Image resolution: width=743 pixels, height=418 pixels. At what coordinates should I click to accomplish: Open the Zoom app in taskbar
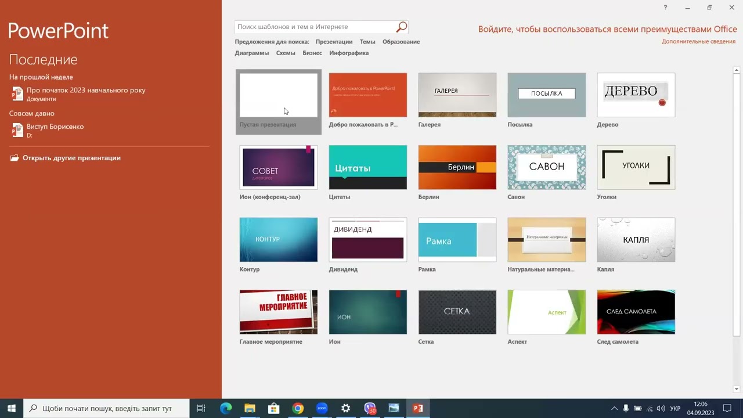tap(322, 408)
